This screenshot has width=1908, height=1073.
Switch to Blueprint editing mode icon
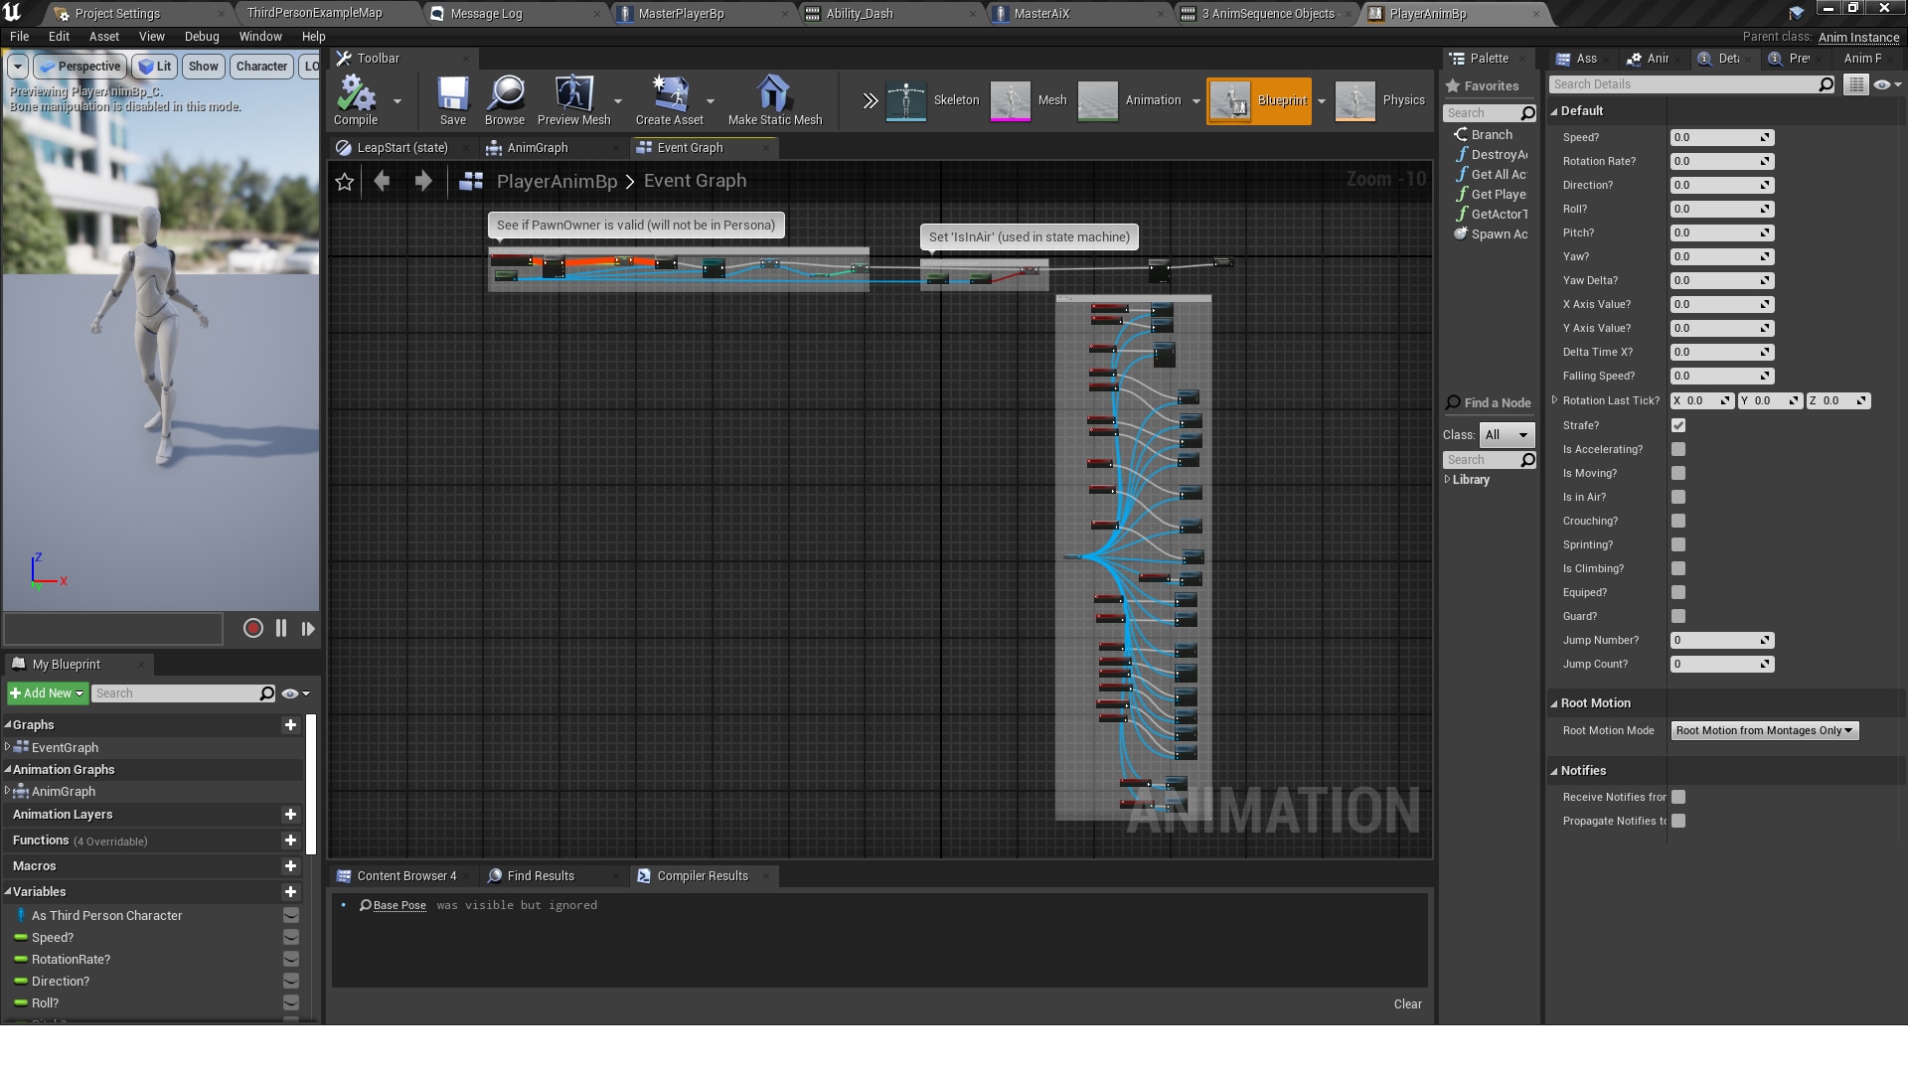(x=1232, y=100)
